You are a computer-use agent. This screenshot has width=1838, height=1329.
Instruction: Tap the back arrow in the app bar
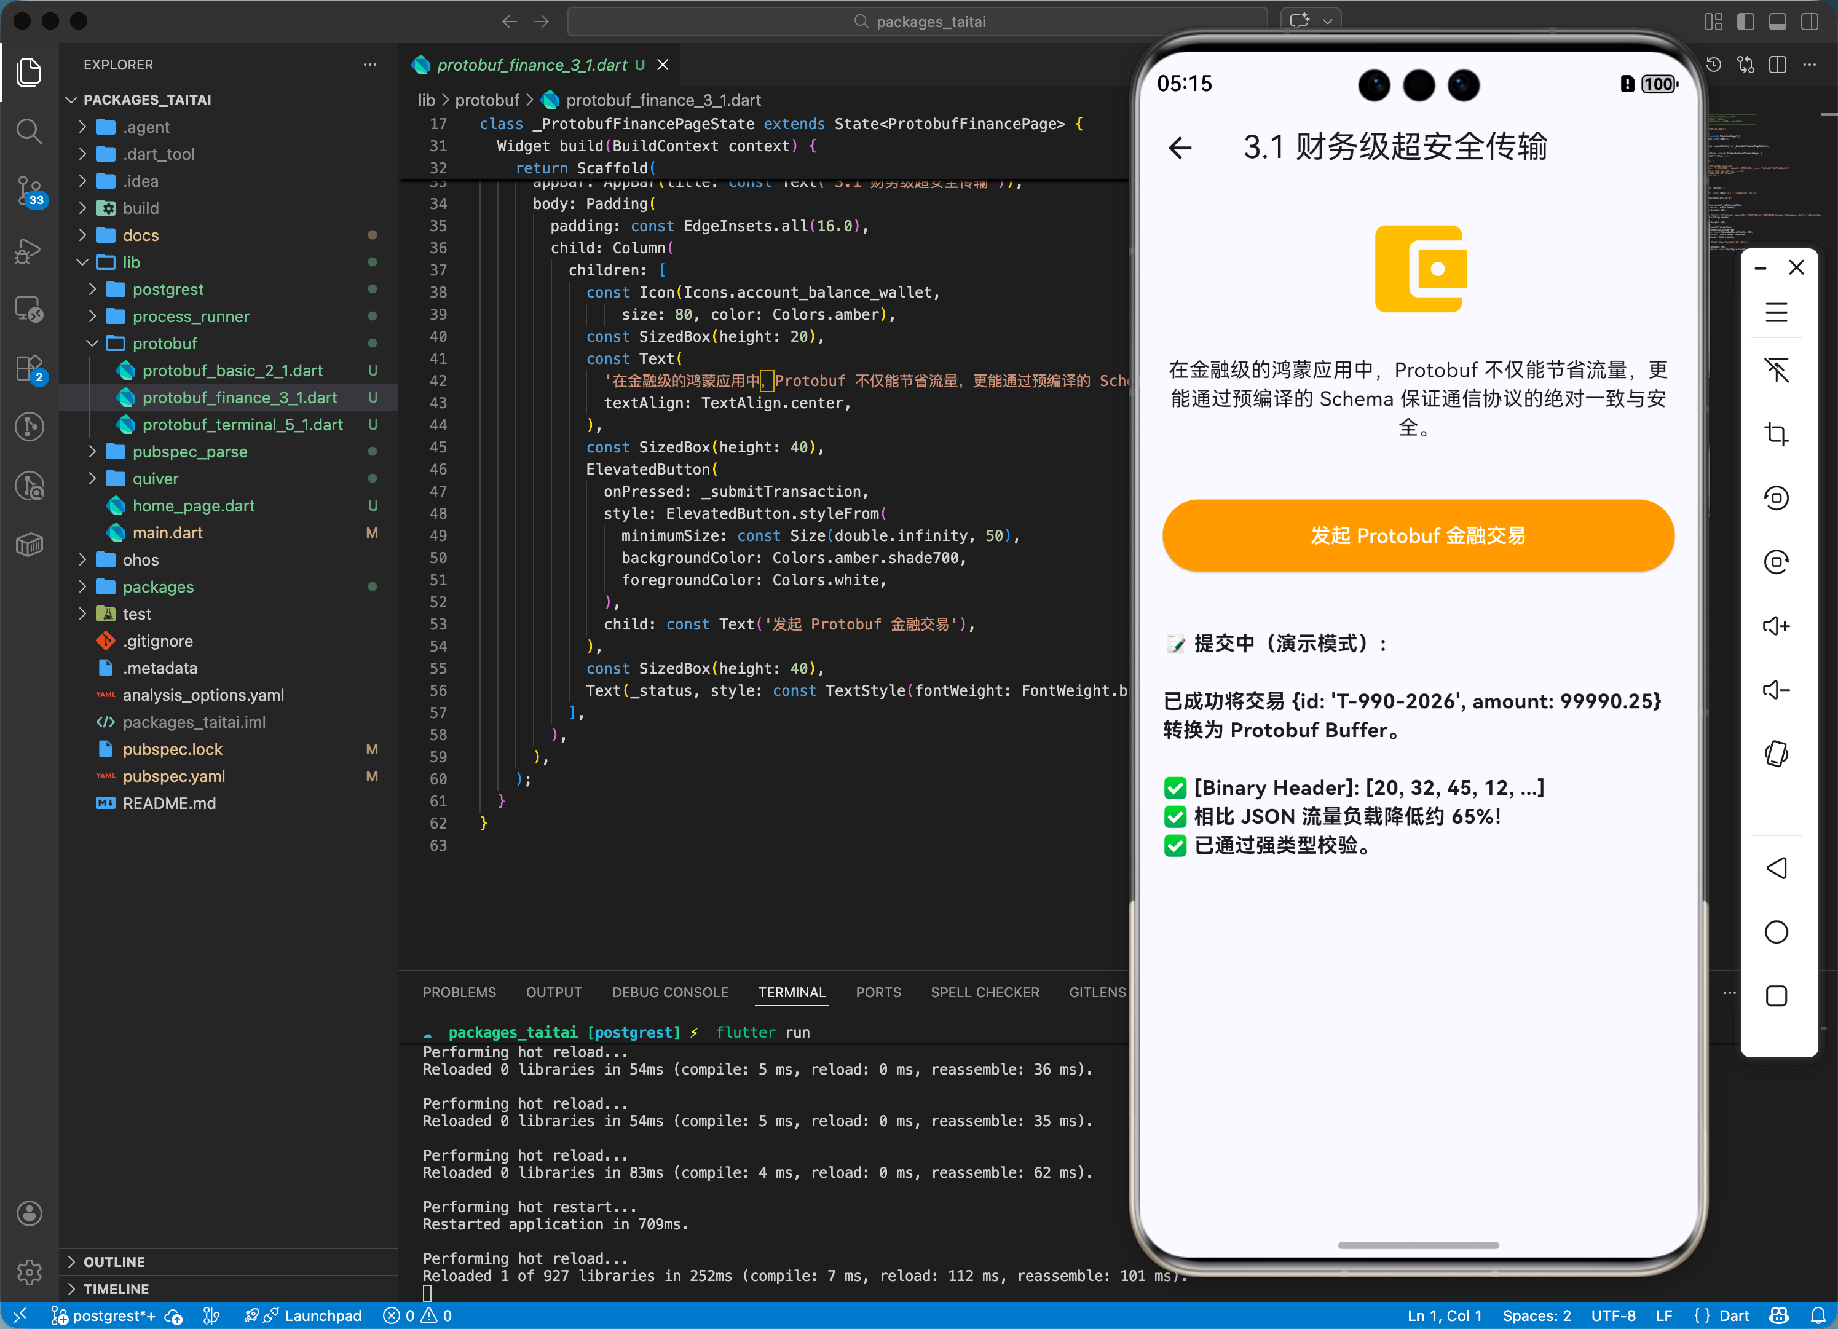[1180, 148]
